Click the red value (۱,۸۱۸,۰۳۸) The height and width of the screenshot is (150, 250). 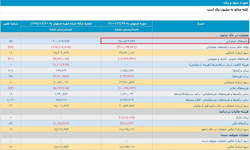click(x=127, y=117)
